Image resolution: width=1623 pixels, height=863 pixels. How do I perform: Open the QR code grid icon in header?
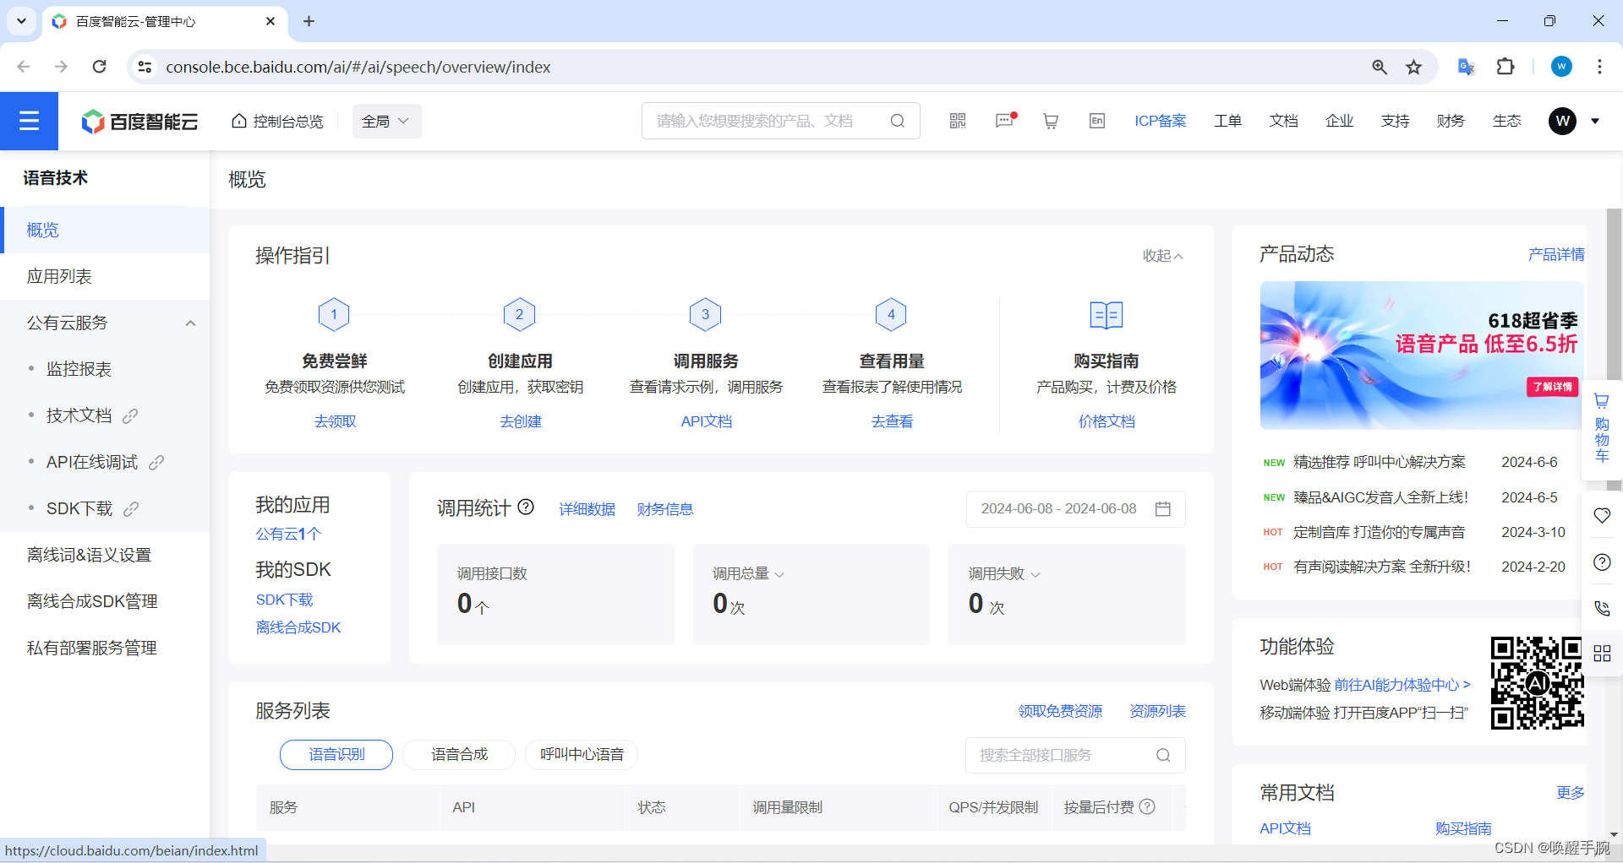(957, 121)
